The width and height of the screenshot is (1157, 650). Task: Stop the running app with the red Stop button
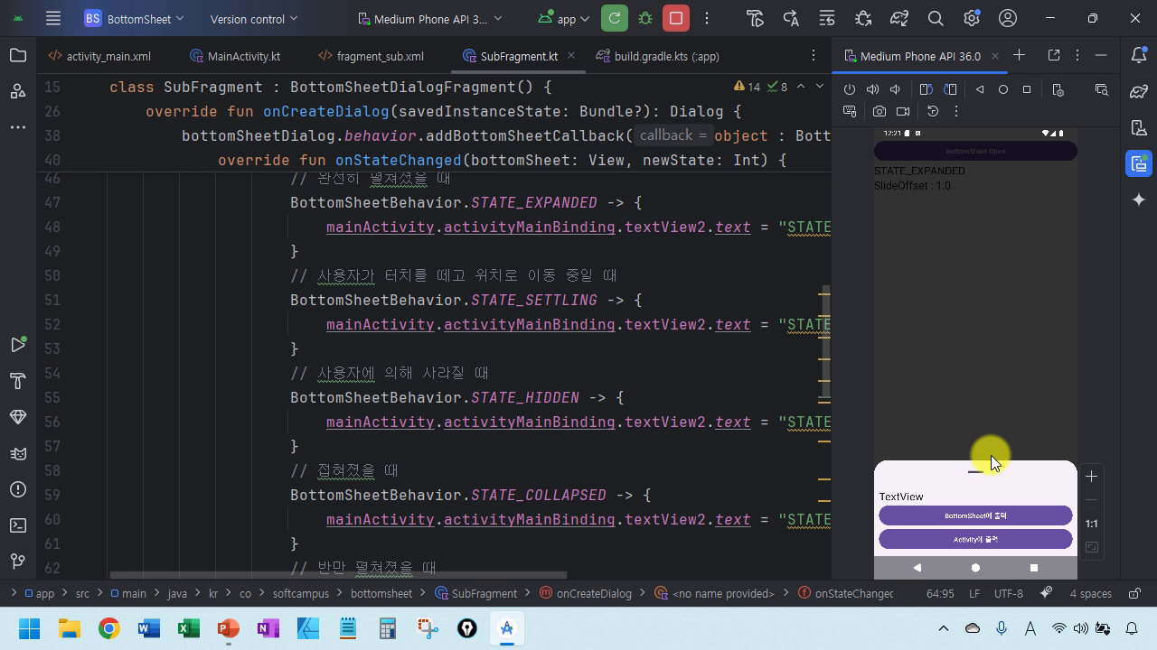[675, 18]
